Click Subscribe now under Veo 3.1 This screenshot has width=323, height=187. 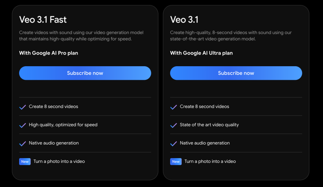(236, 73)
